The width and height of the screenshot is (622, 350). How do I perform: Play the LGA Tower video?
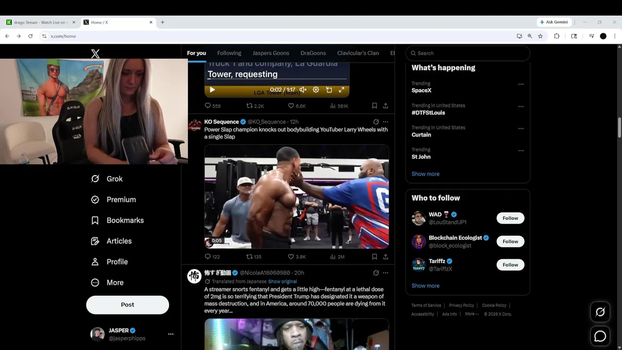tap(212, 90)
